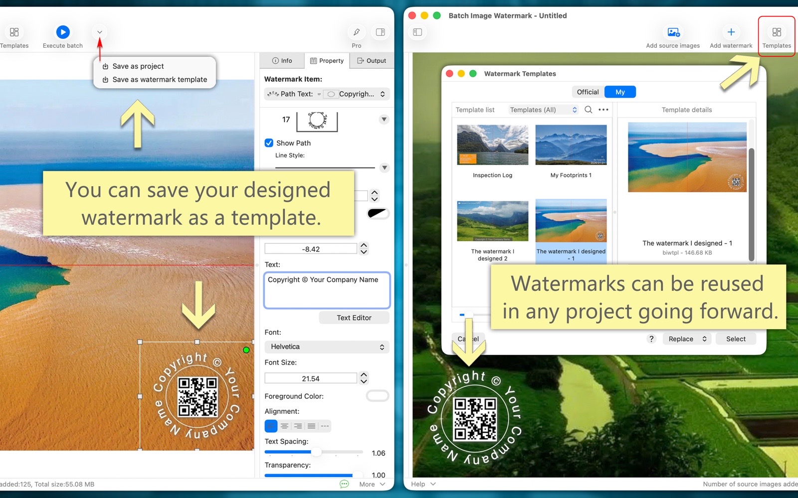Open the template list ellipsis options
The image size is (798, 498).
(x=603, y=110)
